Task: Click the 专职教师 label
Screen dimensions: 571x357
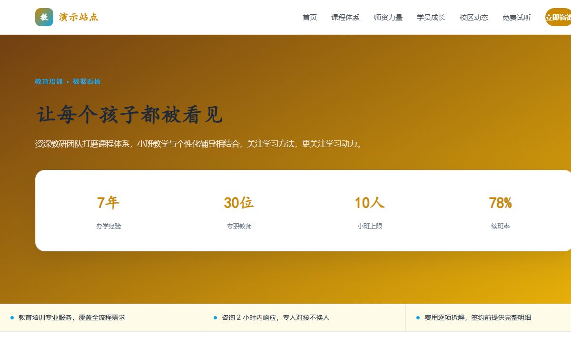Action: [x=239, y=226]
